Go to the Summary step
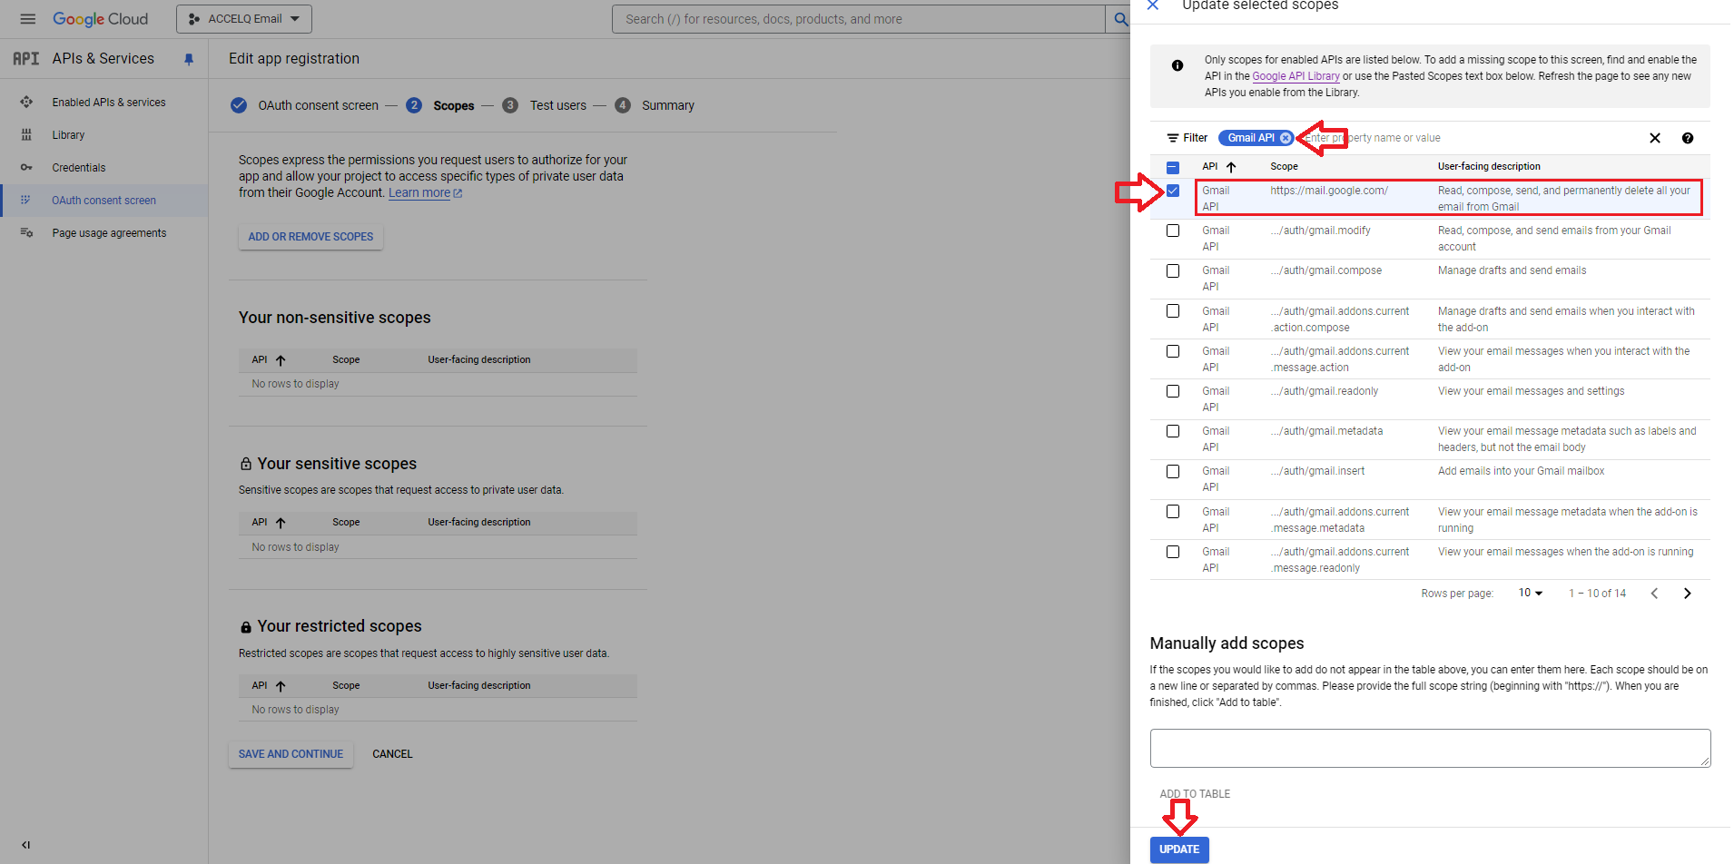The height and width of the screenshot is (864, 1734). pyautogui.click(x=655, y=105)
